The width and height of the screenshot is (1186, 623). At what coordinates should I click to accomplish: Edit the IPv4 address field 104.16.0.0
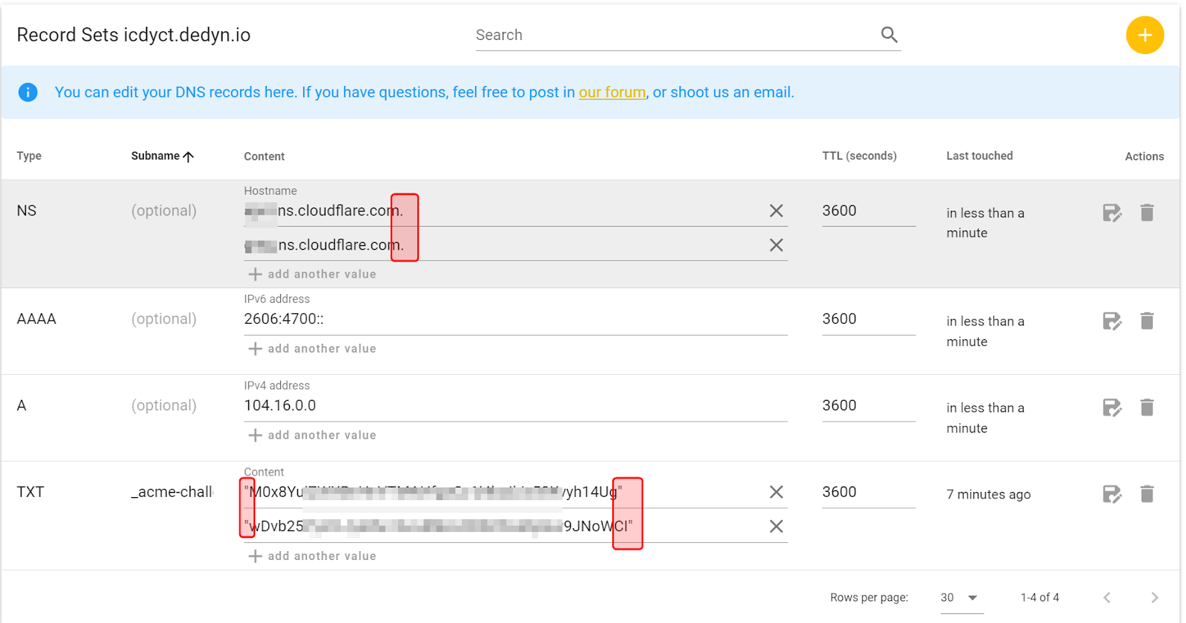click(511, 406)
